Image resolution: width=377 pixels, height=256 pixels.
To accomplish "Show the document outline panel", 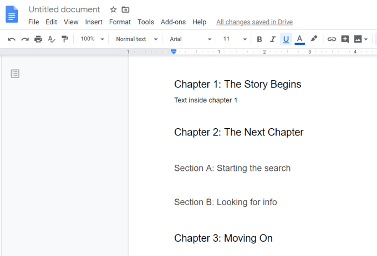I will pos(16,74).
